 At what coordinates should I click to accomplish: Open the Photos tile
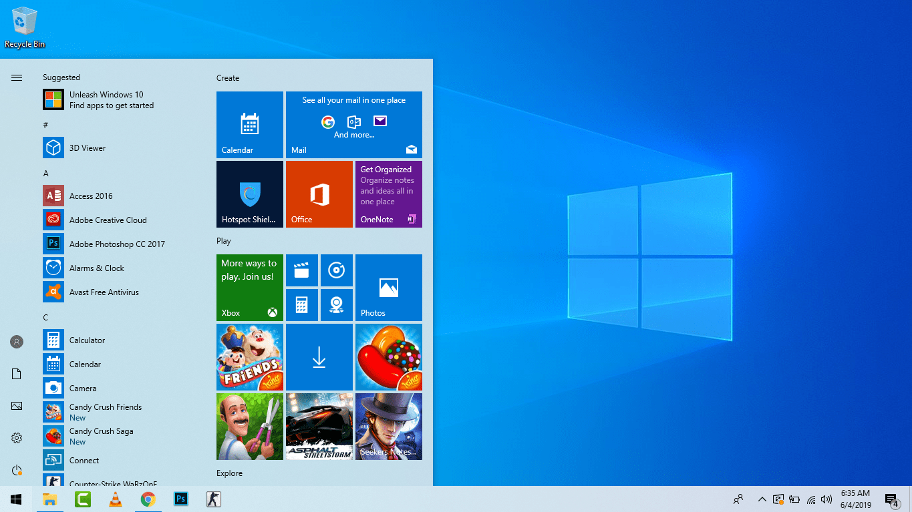389,288
